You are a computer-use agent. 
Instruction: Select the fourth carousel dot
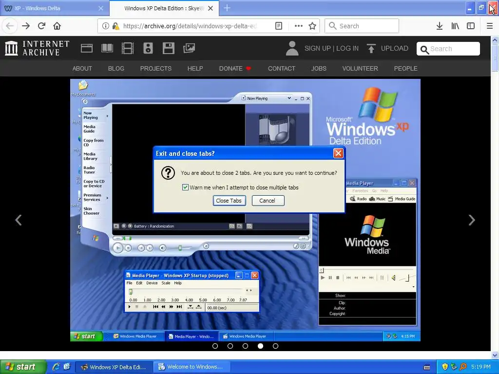click(x=260, y=346)
